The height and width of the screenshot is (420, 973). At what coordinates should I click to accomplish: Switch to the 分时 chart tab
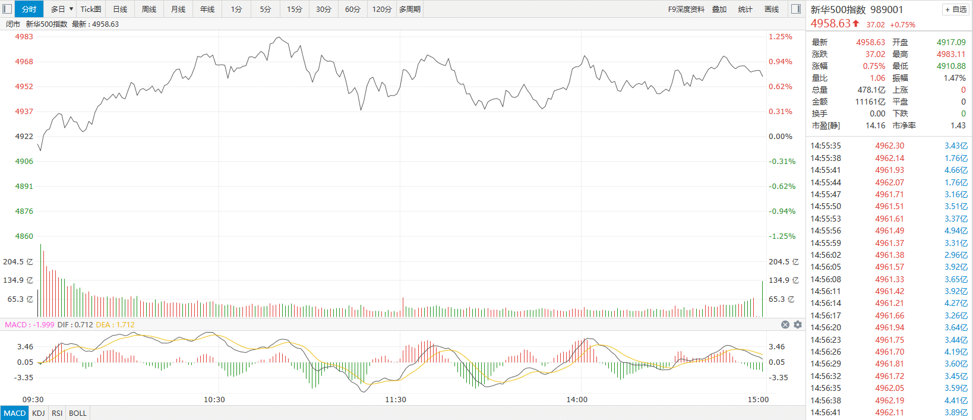click(29, 9)
